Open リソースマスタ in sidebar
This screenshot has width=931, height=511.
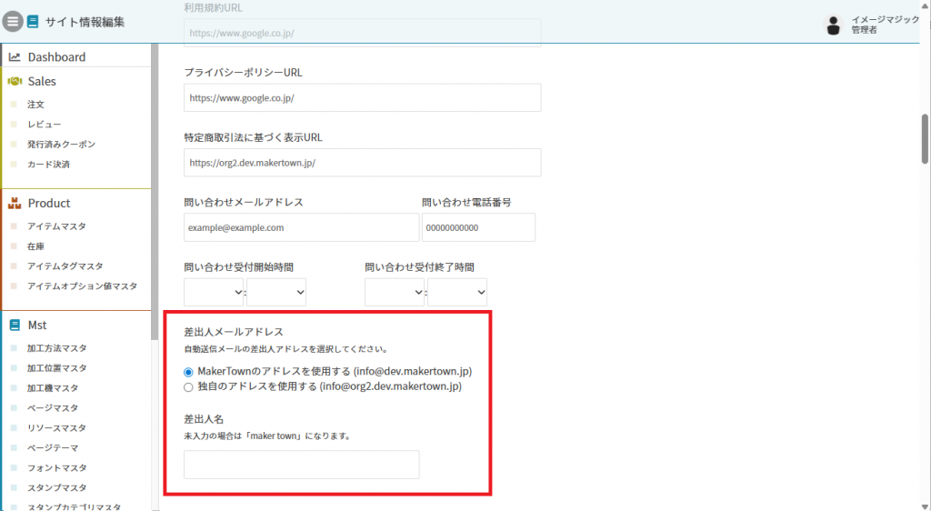tap(56, 428)
